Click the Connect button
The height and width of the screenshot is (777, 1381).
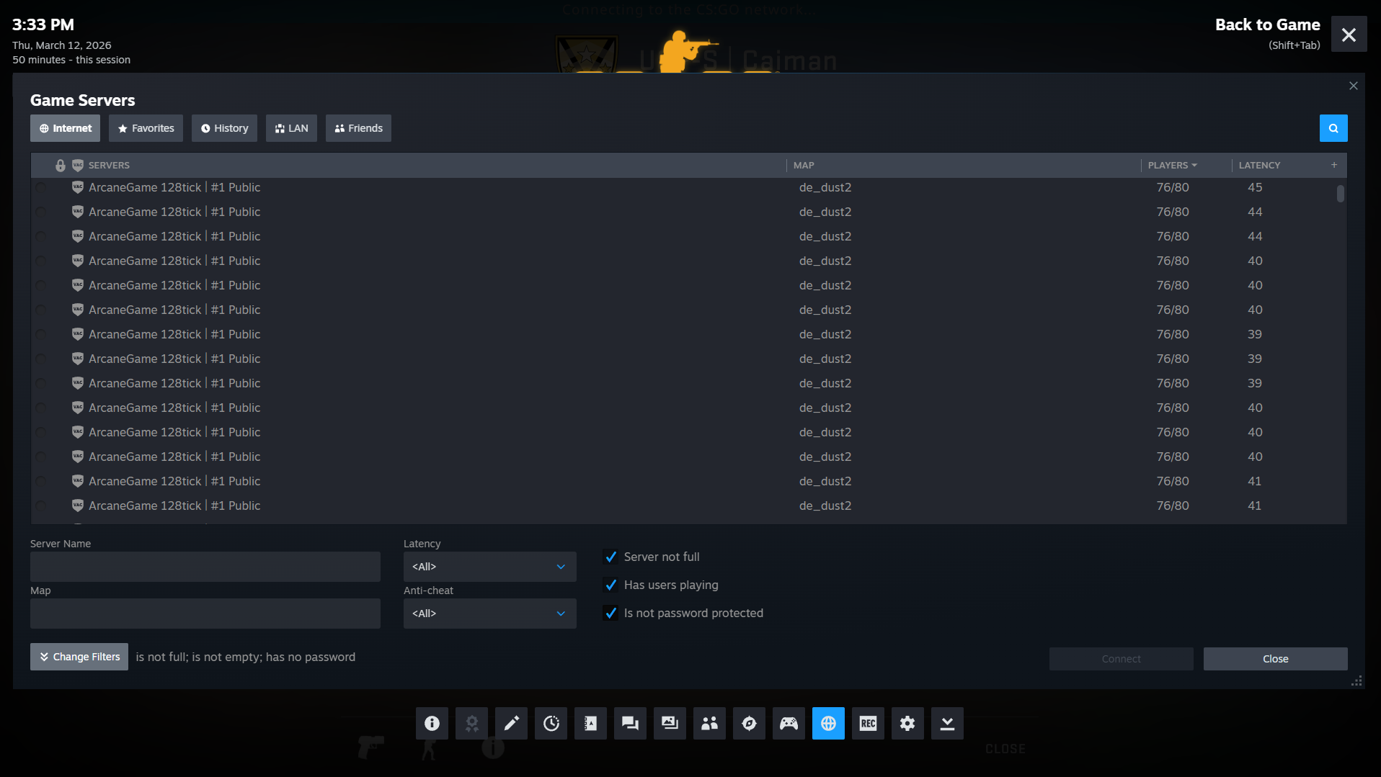tap(1122, 659)
